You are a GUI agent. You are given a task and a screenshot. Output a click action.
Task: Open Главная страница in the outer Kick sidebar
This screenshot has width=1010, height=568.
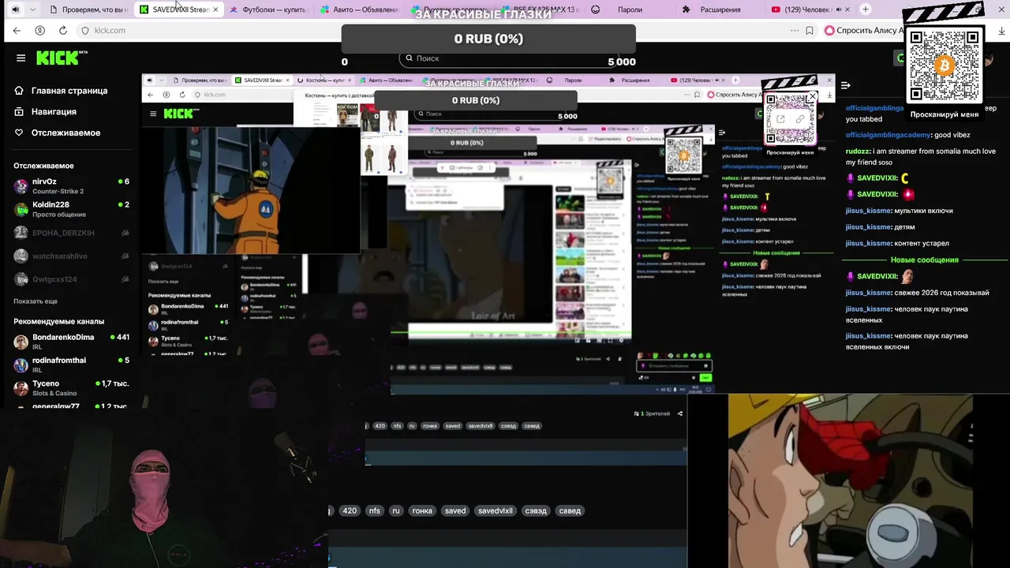pos(62,91)
